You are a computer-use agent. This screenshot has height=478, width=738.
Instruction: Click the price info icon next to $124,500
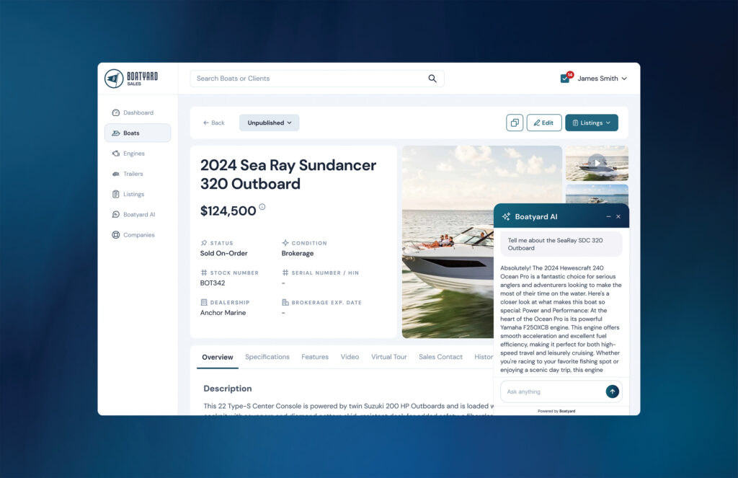[x=262, y=207]
